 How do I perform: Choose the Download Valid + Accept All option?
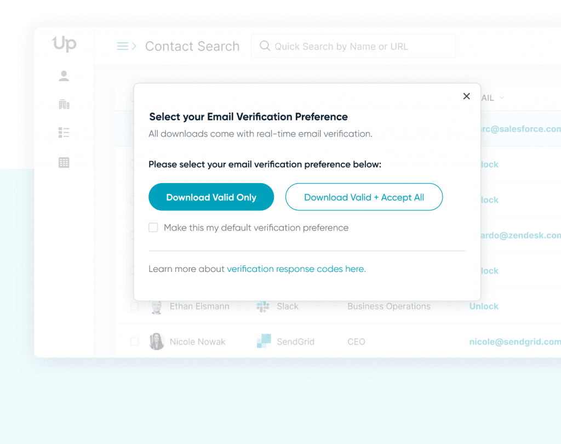point(364,197)
